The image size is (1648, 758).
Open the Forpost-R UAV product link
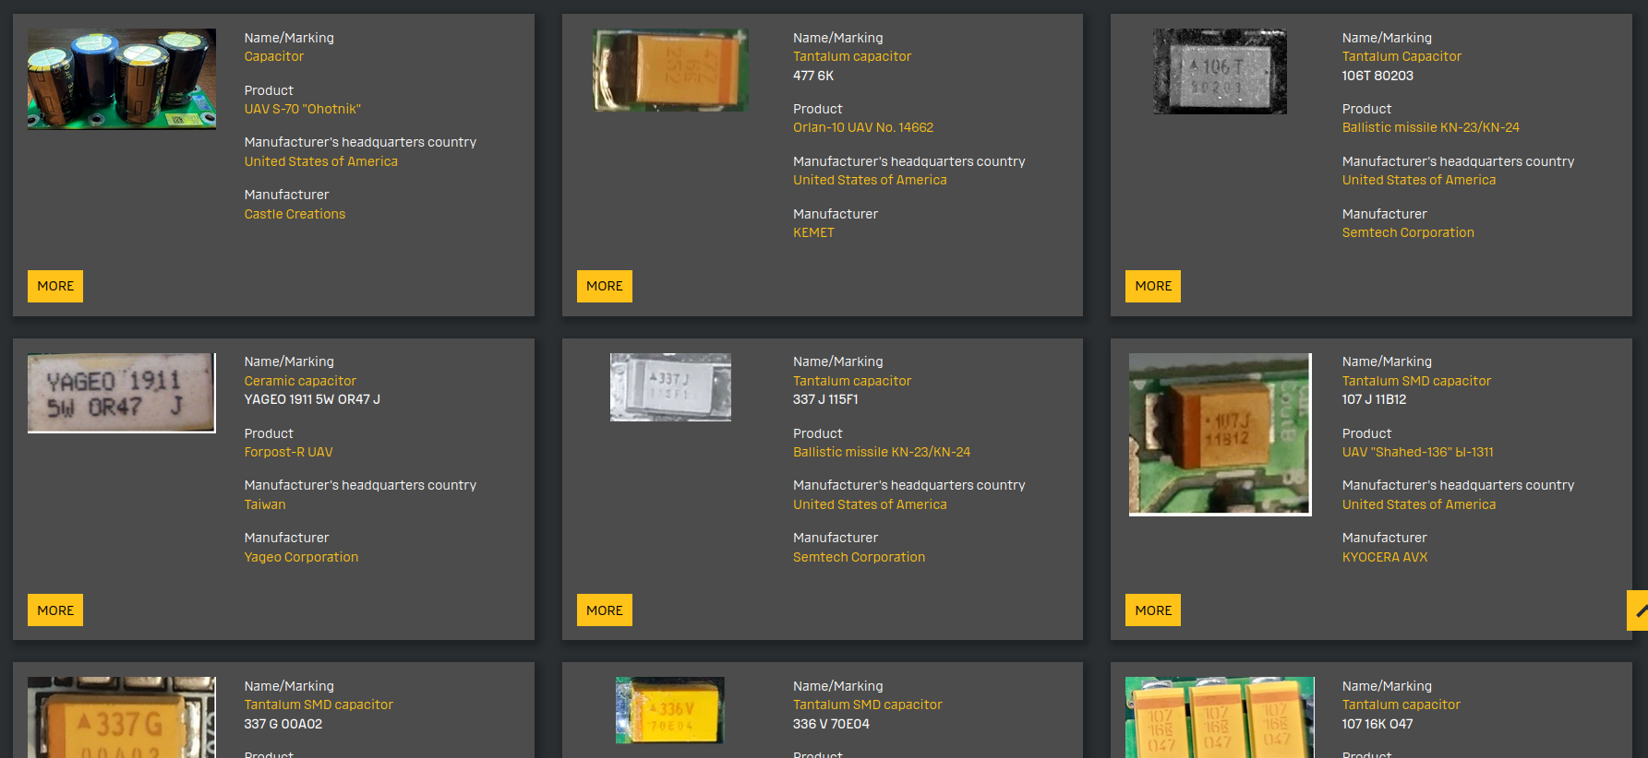tap(288, 452)
